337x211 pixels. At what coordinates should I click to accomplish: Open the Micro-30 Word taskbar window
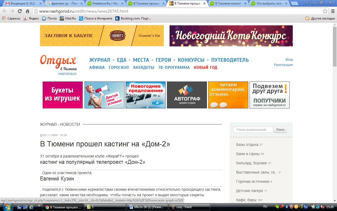point(147,207)
